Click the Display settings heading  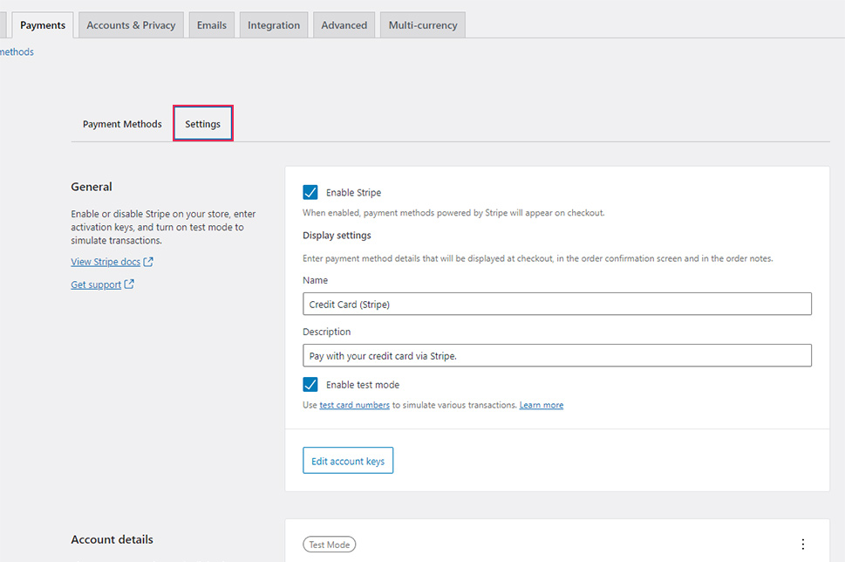click(337, 235)
